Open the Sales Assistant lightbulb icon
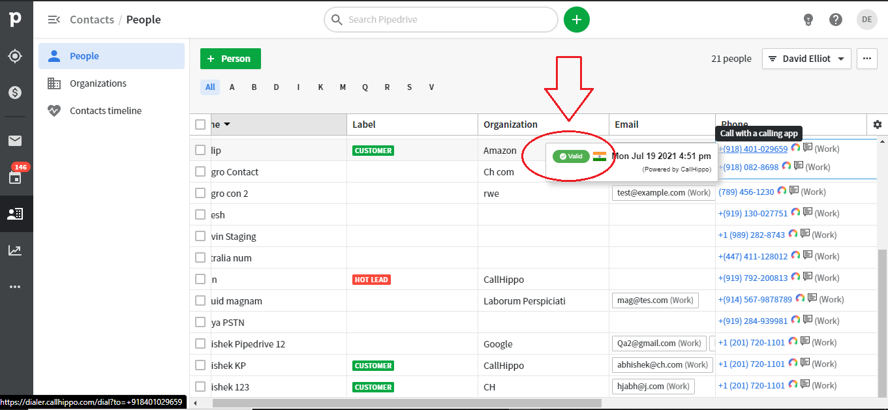Viewport: 888px width, 410px height. point(808,20)
